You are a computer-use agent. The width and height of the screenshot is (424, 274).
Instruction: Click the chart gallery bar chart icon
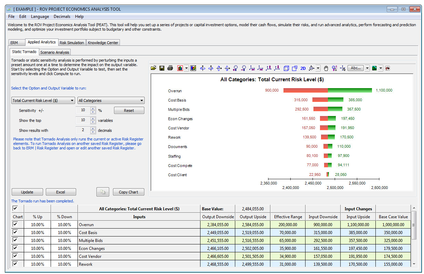[x=180, y=68]
